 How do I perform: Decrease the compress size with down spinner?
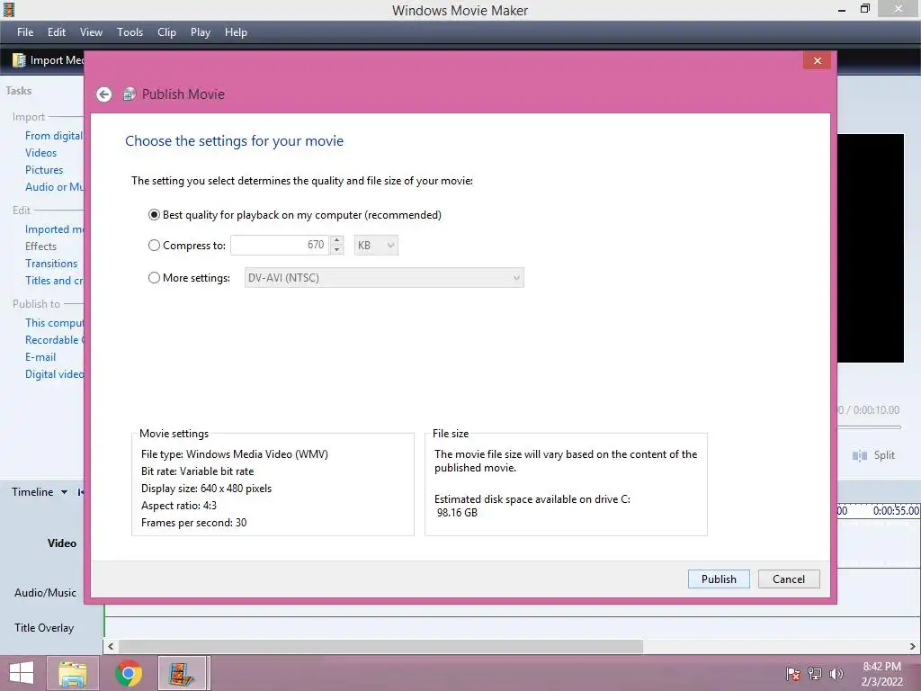tap(336, 250)
